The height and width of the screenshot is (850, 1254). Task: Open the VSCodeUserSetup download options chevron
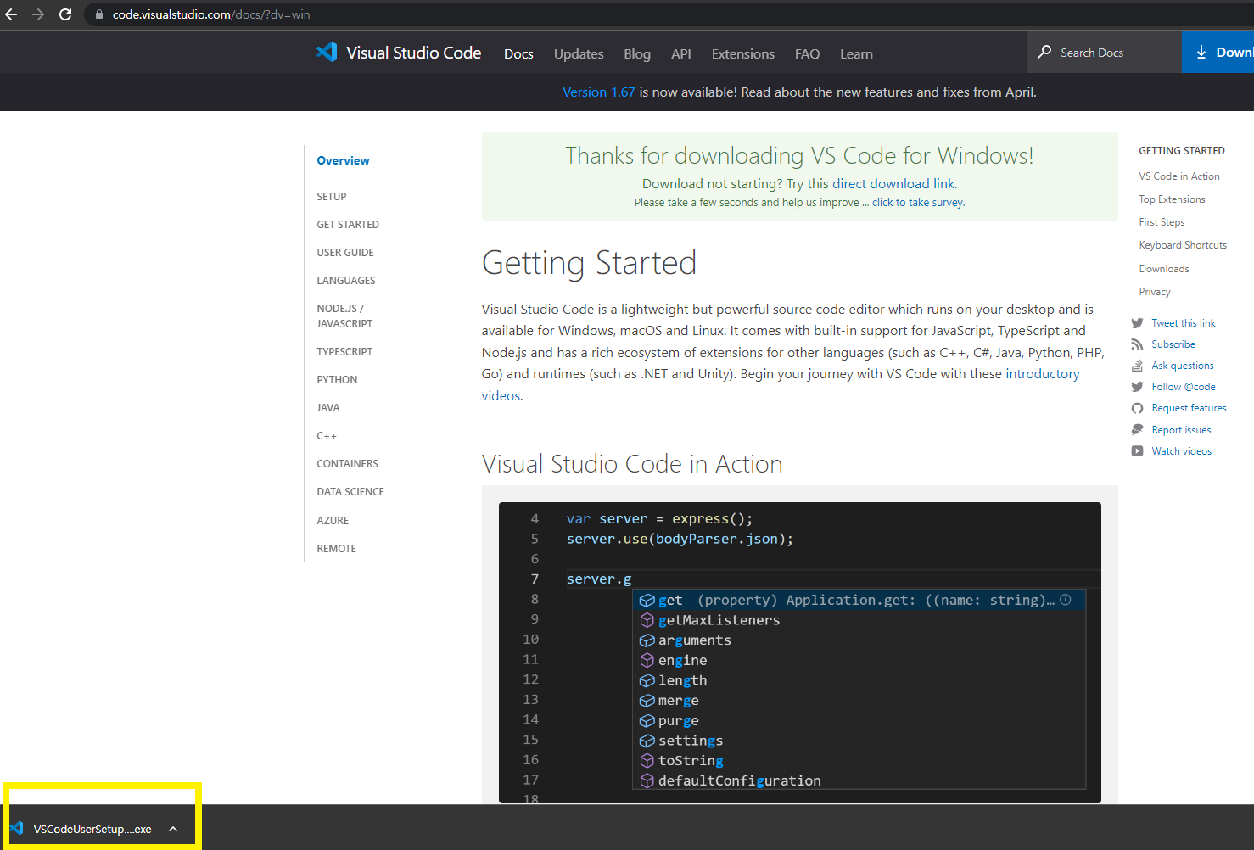coord(173,829)
